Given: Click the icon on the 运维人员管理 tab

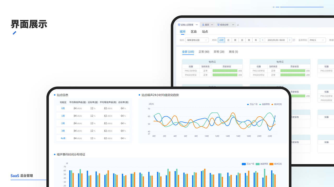Looking at the screenshot, I should (179, 25).
